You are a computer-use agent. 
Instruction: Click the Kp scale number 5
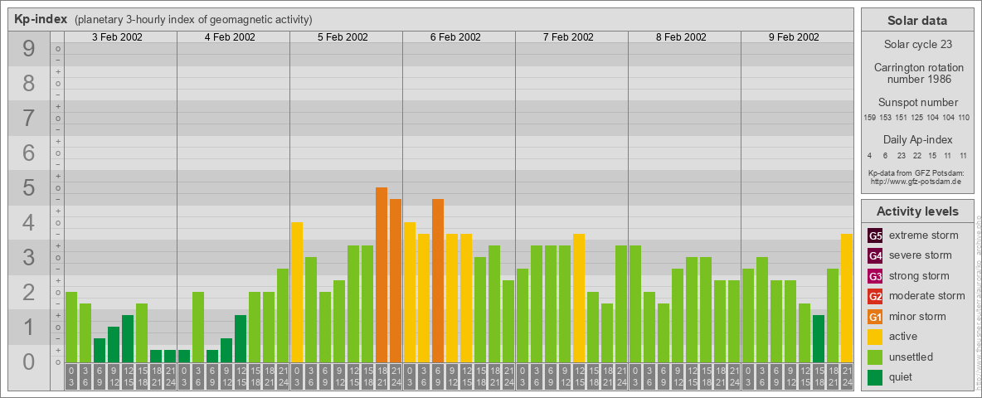click(29, 187)
